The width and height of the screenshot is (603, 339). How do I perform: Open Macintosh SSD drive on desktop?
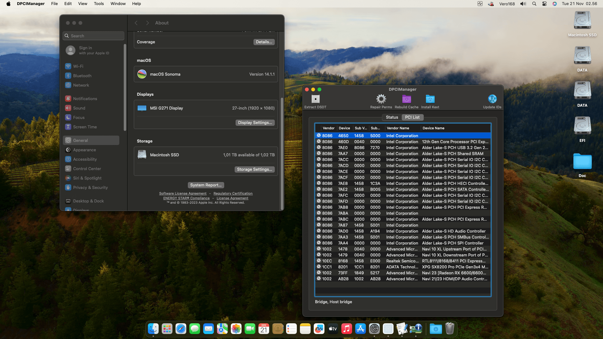click(x=582, y=21)
